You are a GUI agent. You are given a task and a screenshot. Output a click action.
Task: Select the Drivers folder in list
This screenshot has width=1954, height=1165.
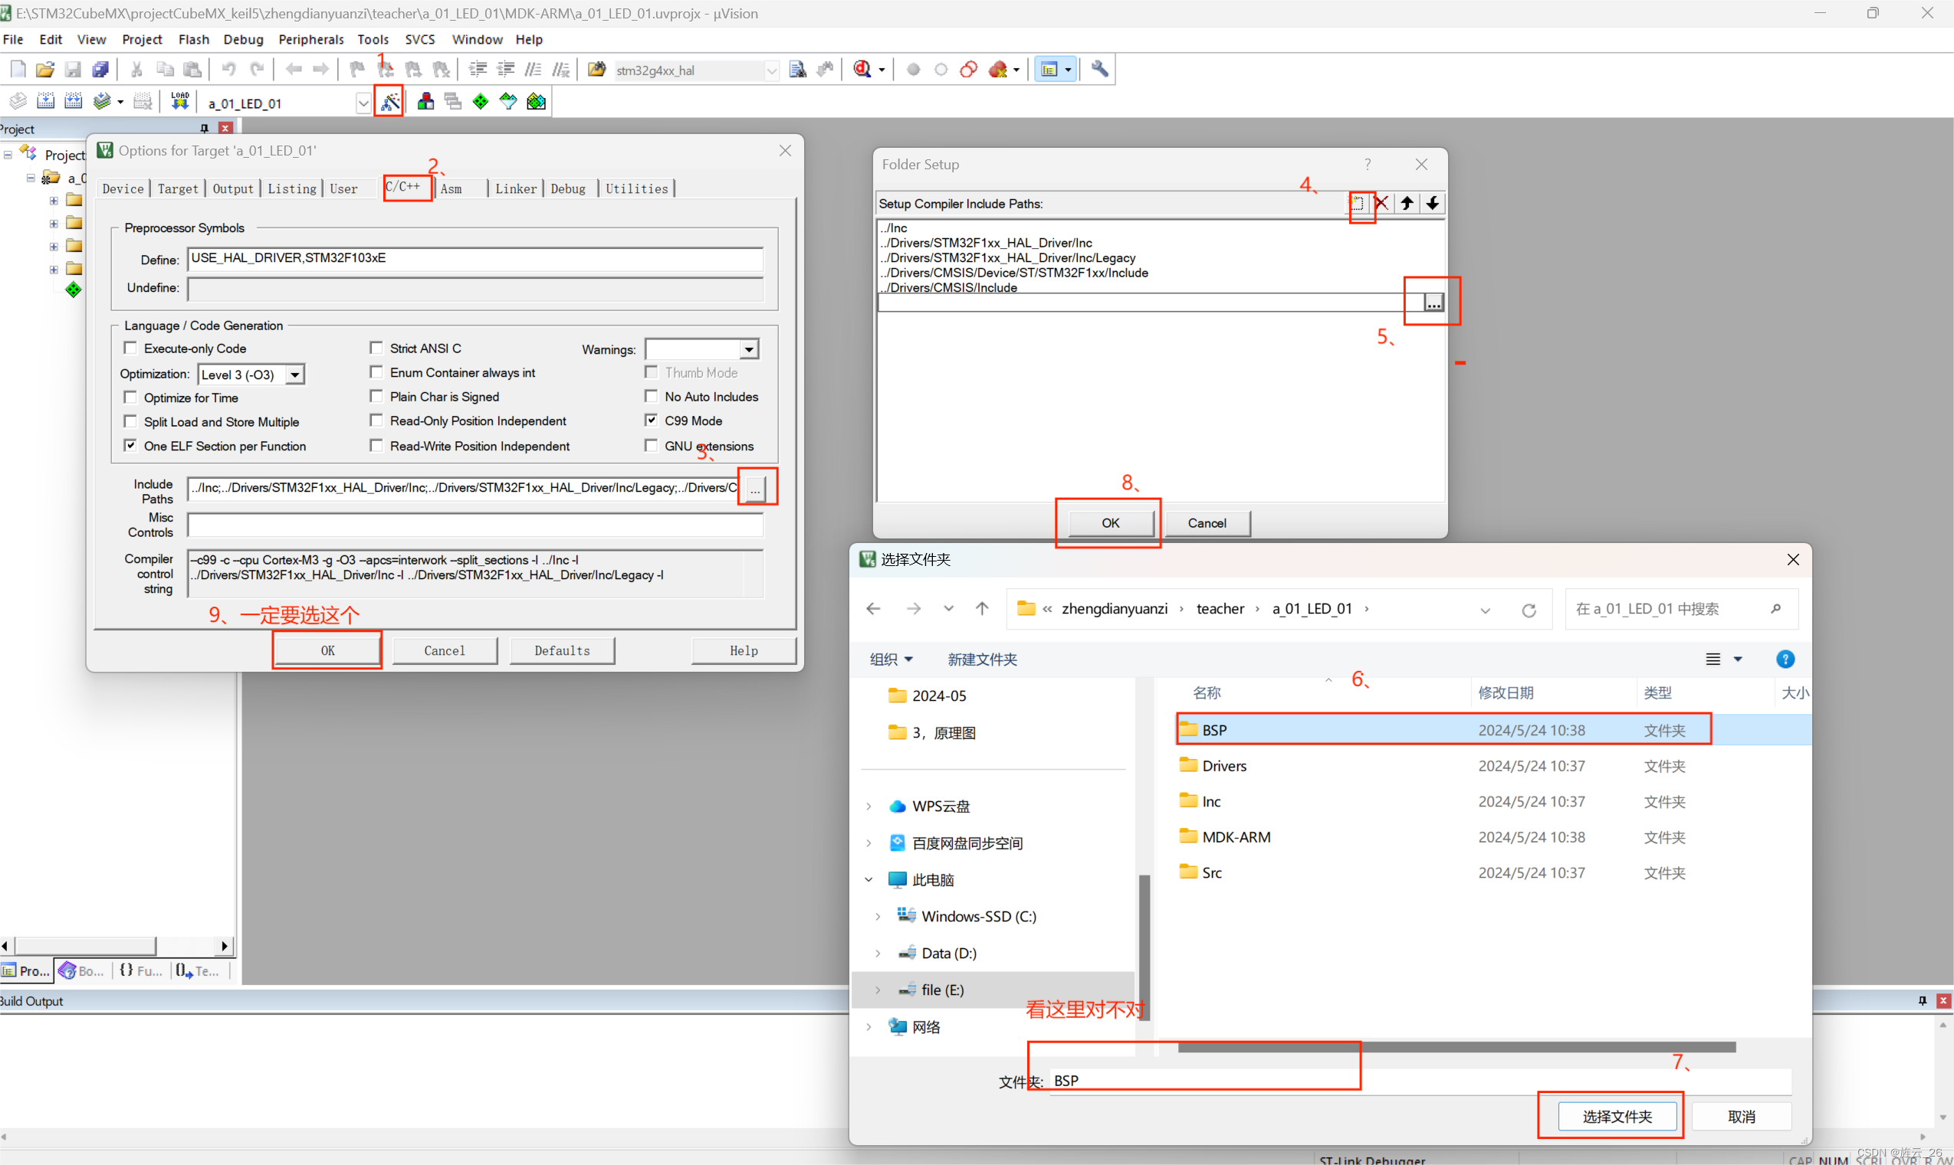[x=1224, y=765]
